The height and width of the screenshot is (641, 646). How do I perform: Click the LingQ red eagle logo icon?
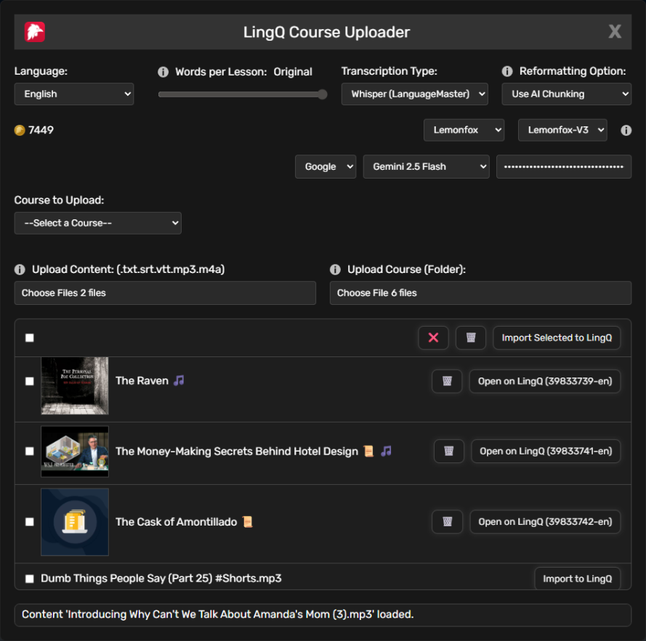[x=35, y=32]
